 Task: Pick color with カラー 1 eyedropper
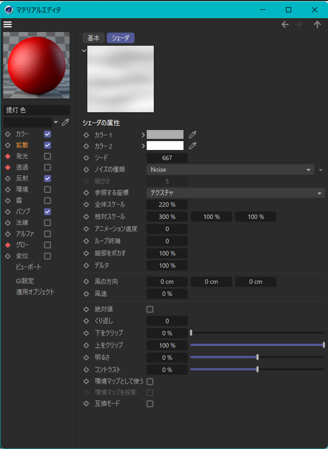coord(192,134)
